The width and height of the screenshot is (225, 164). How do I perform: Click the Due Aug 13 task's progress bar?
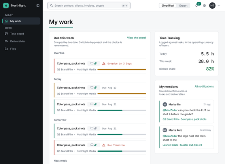(x=122, y=94)
